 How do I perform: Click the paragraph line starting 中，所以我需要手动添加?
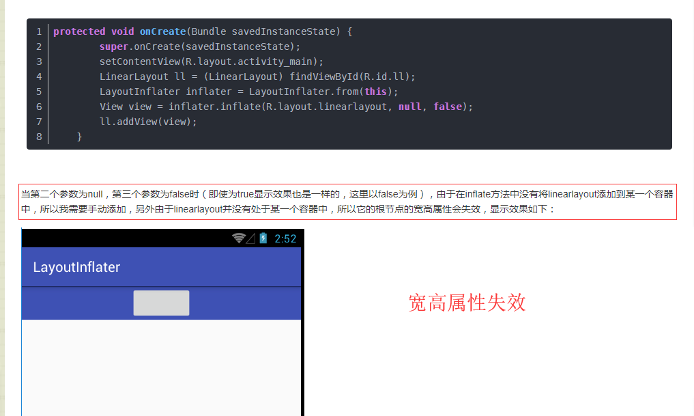click(x=288, y=209)
